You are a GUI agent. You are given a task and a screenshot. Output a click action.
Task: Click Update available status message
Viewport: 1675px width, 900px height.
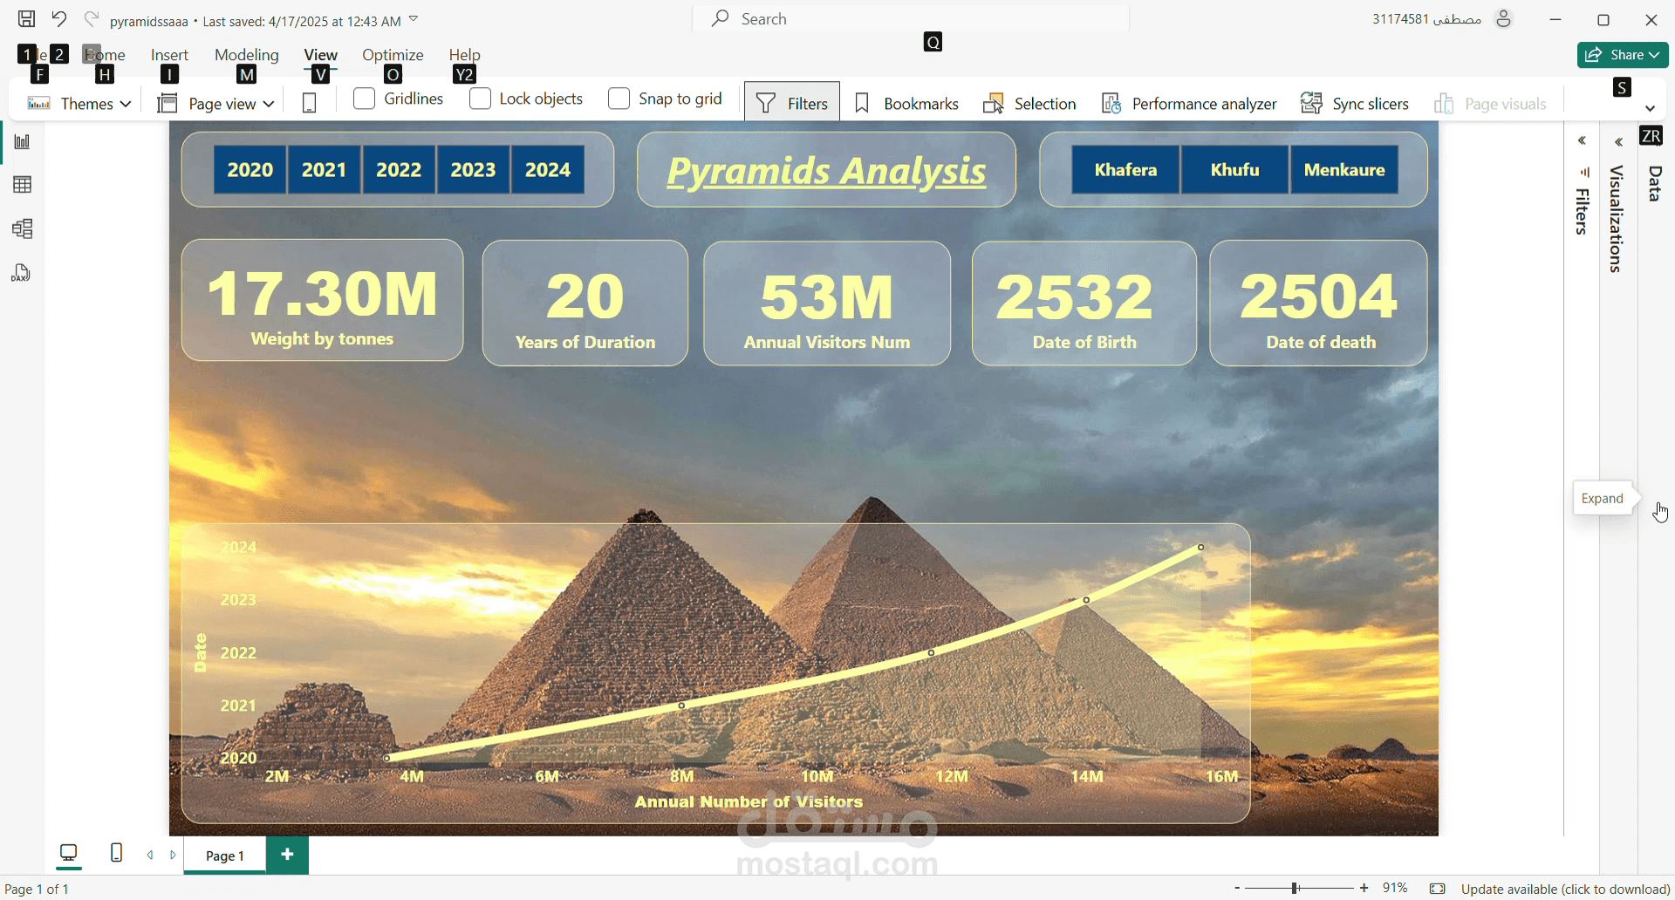click(1565, 889)
